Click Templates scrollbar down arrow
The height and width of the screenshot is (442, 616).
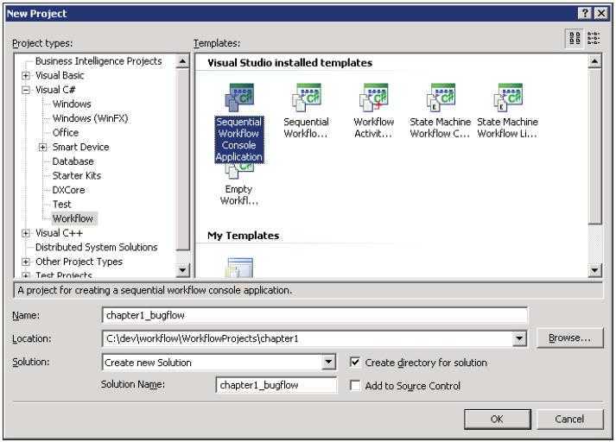[594, 270]
